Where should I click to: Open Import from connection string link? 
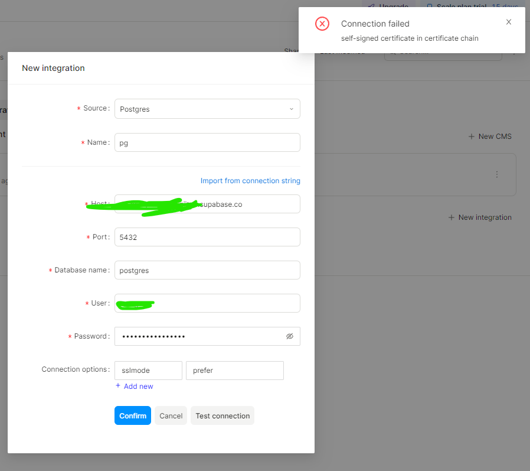click(x=250, y=181)
